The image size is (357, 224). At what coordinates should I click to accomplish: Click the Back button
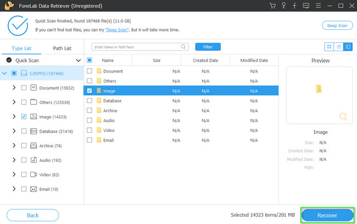coord(33,215)
